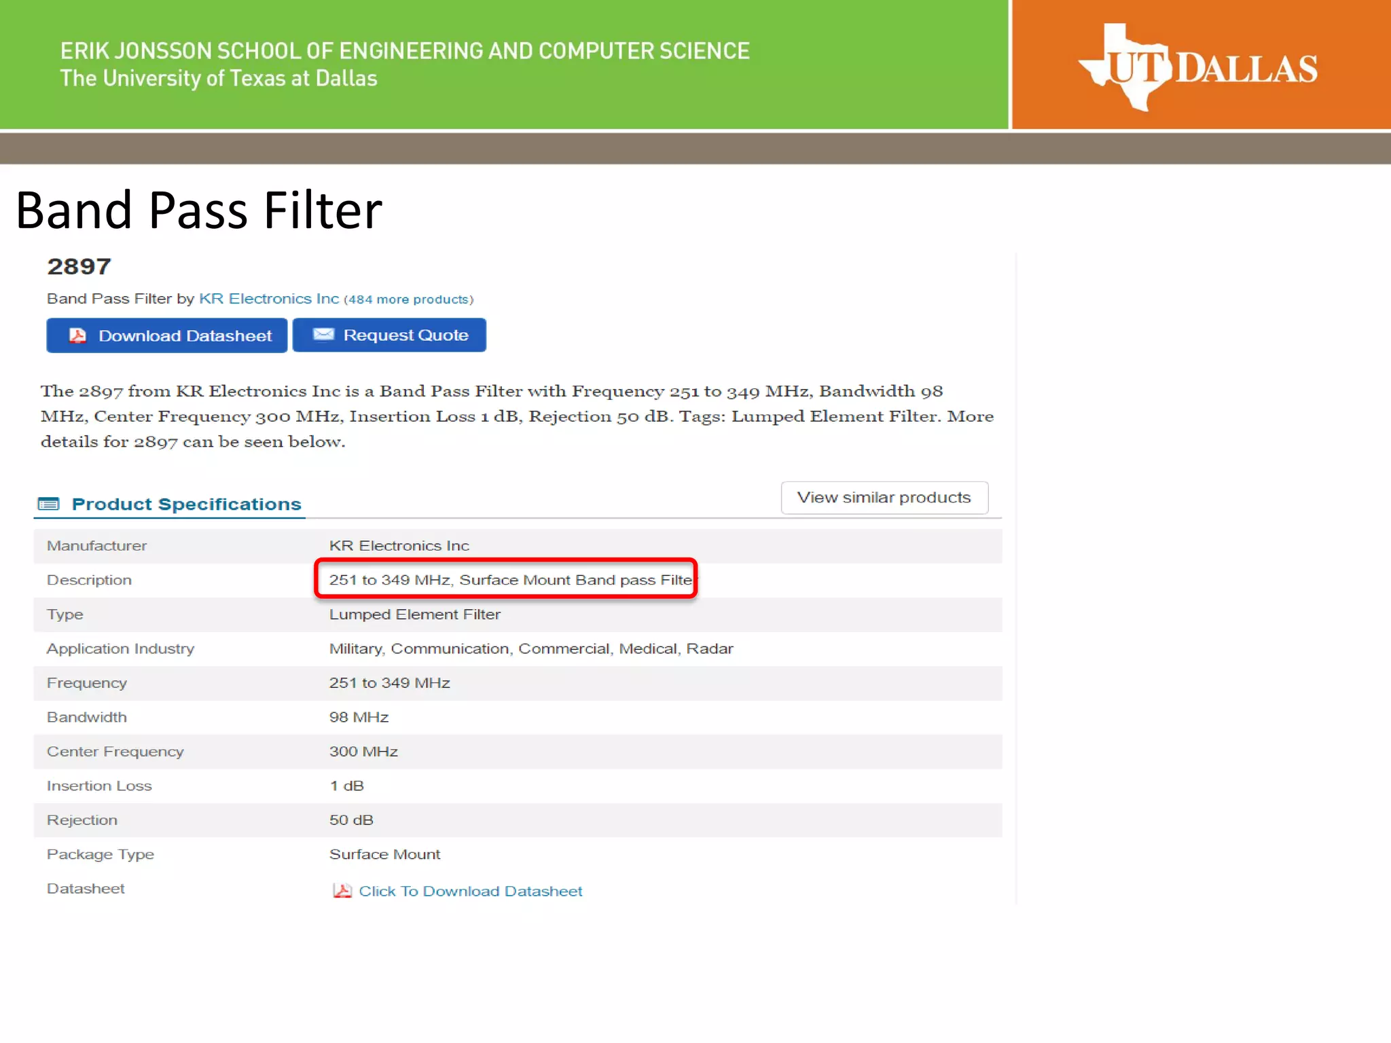Select Manufacturer value KR Electronics Inc
The height and width of the screenshot is (1043, 1391).
[399, 546]
